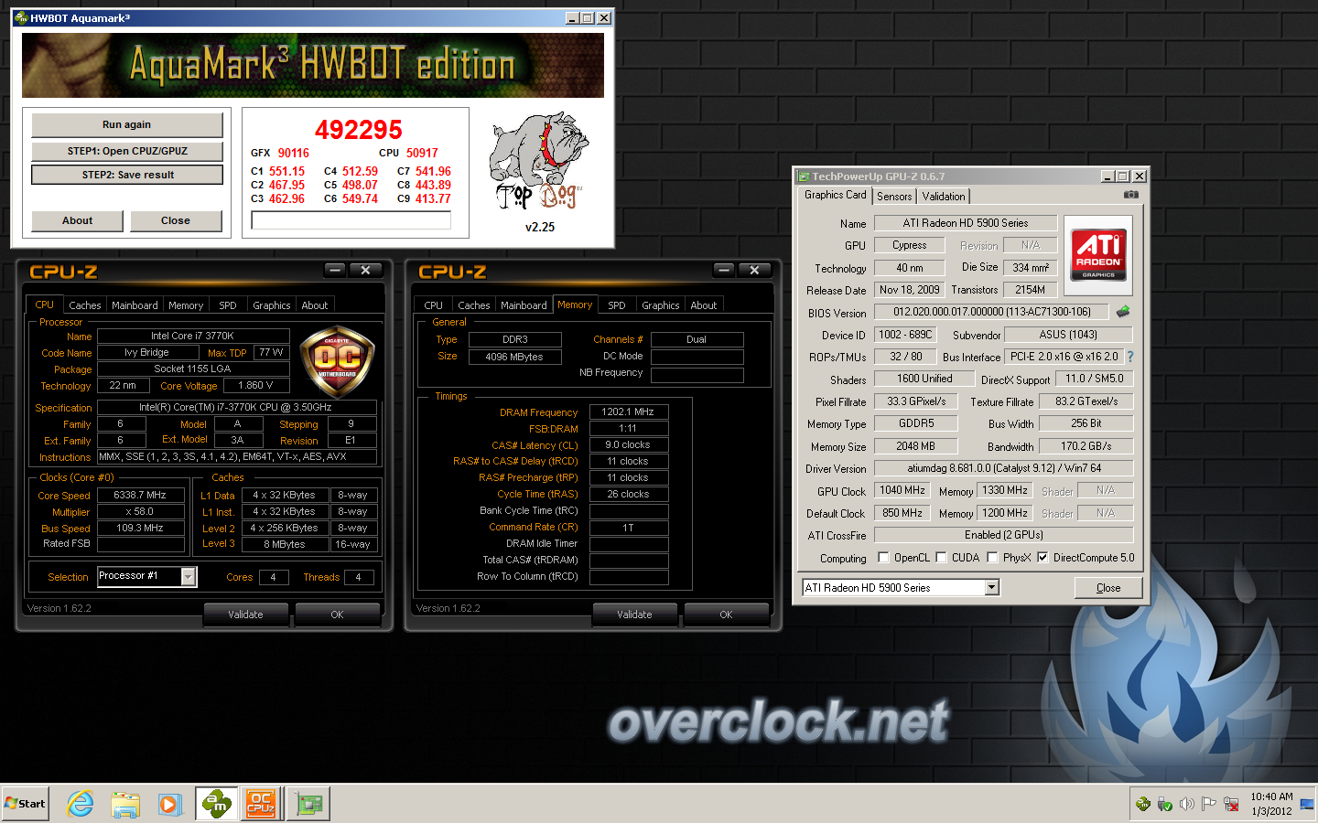The height and width of the screenshot is (823, 1318).
Task: Click OK in left CPU-Z window
Action: pos(337,615)
